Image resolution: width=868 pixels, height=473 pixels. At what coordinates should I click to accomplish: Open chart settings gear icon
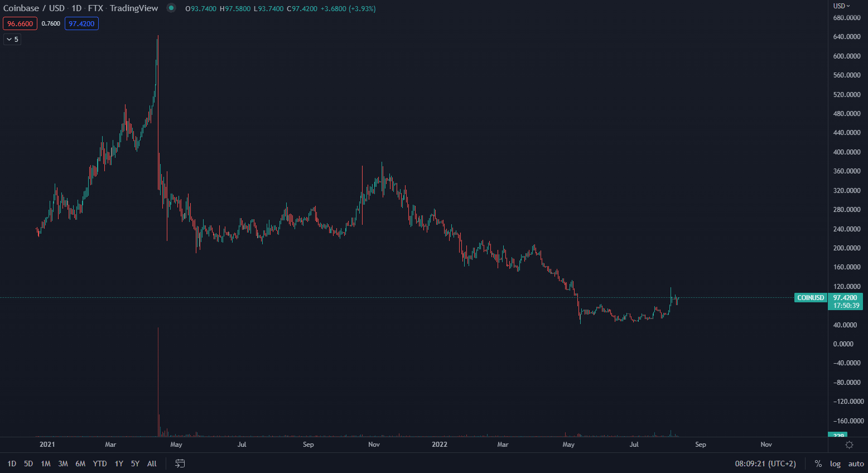(x=849, y=445)
